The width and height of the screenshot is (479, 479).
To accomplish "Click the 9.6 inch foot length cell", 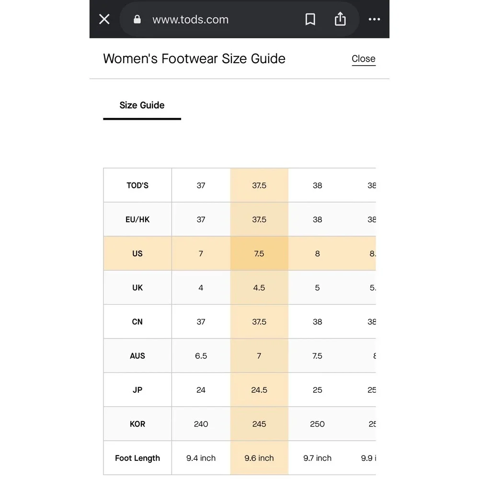I will [259, 458].
